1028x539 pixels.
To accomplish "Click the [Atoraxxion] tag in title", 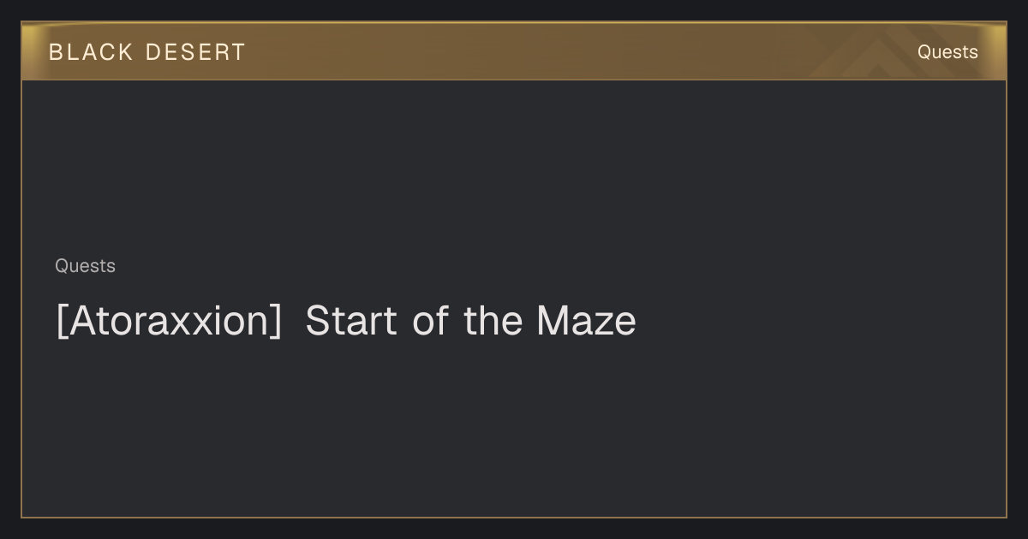I will [169, 322].
